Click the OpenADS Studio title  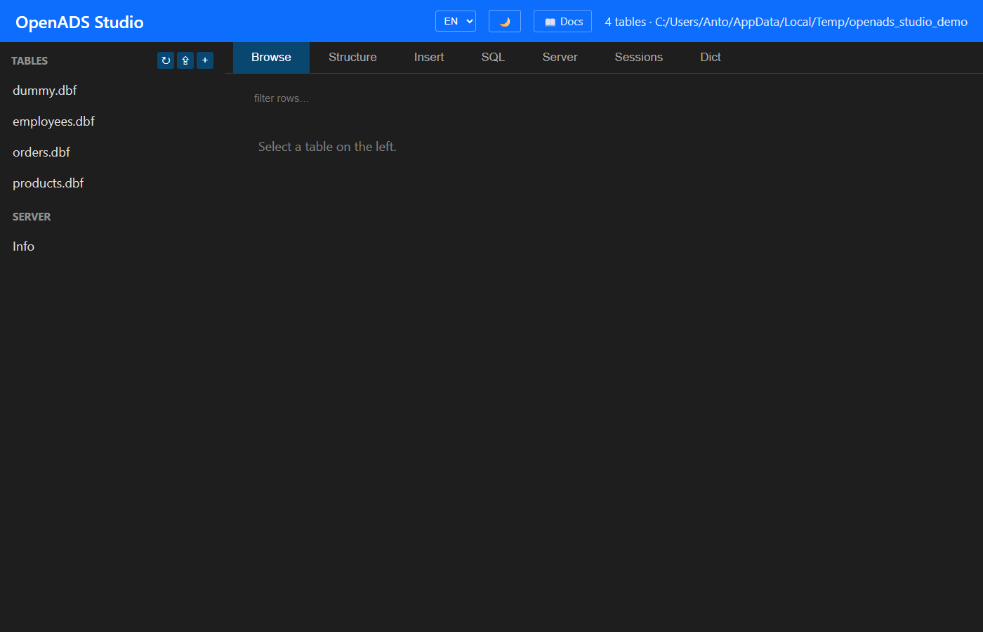click(79, 22)
